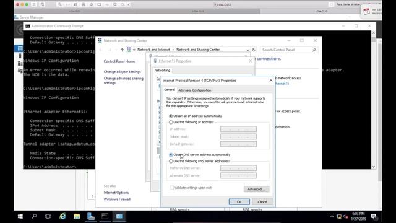Click Server Manager dashboard sidebar icon
Viewport: 396px width, 223px height.
click(20, 48)
